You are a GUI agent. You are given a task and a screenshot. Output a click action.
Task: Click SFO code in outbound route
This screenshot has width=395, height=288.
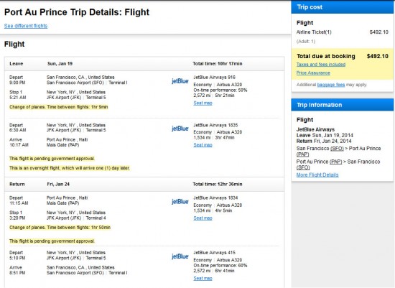tap(337, 149)
